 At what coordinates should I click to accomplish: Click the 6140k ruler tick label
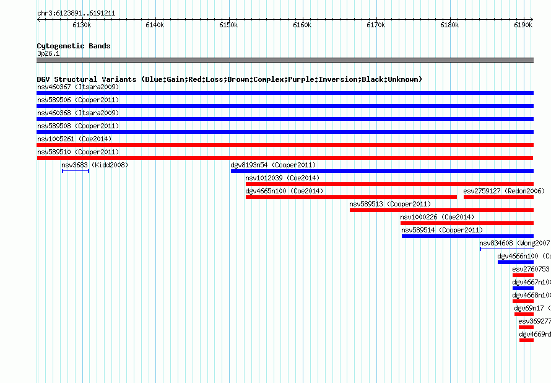pos(155,25)
